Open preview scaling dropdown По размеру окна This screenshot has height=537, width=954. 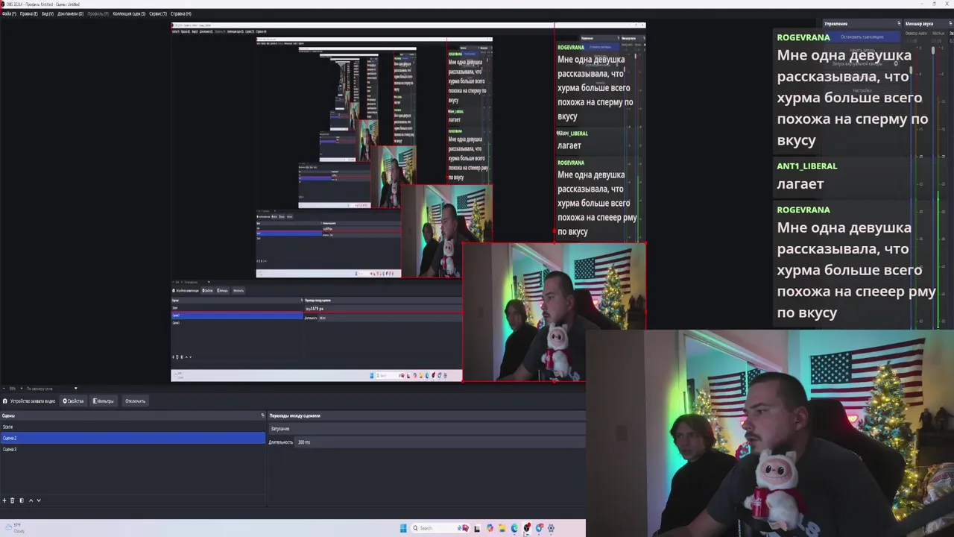pyautogui.click(x=52, y=389)
